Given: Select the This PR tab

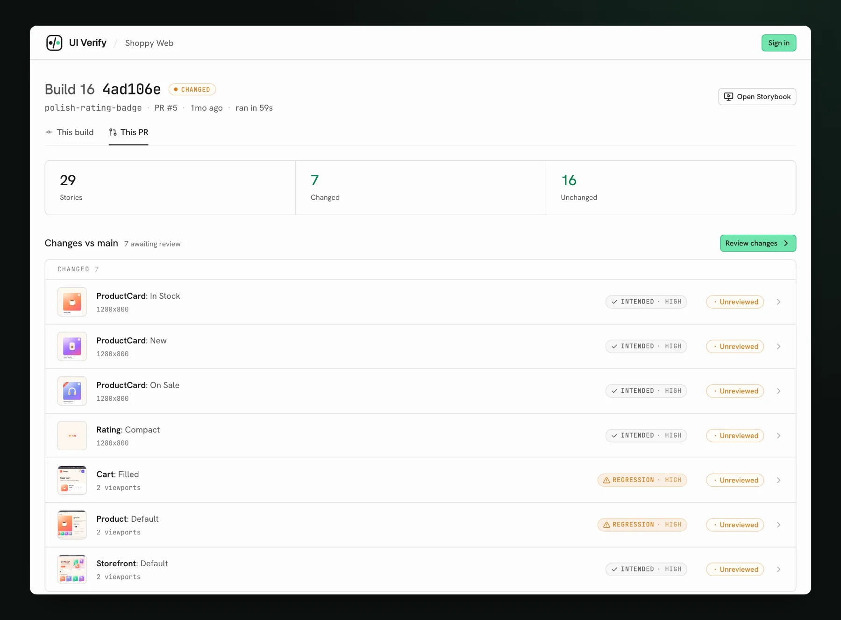Looking at the screenshot, I should point(128,132).
